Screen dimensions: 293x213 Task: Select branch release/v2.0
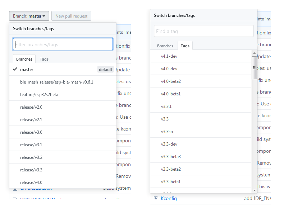pos(63,107)
